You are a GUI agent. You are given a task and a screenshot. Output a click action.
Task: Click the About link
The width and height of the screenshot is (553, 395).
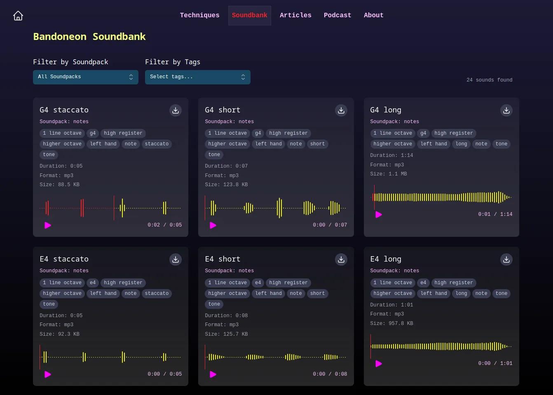(x=373, y=15)
